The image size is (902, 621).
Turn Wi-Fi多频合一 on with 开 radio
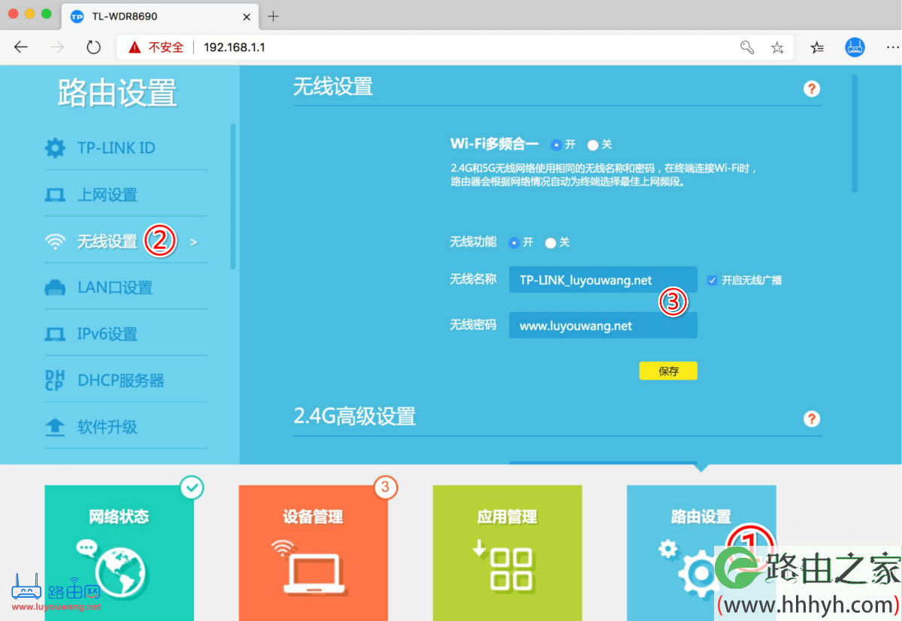click(556, 144)
